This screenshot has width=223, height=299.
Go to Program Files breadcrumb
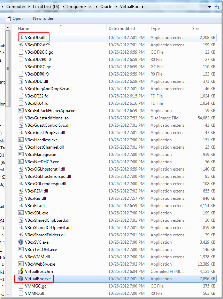79,7
